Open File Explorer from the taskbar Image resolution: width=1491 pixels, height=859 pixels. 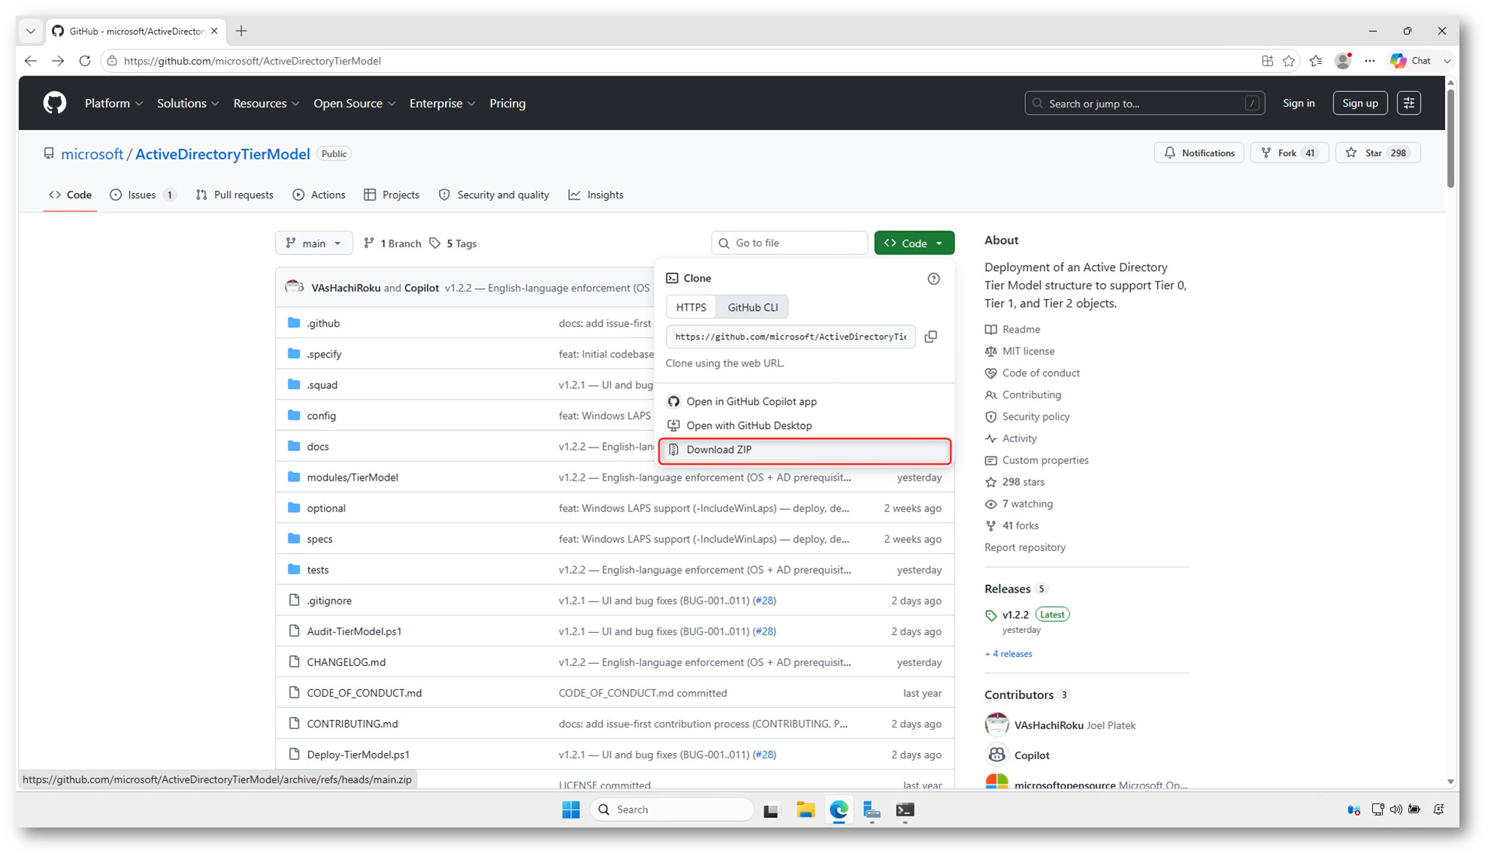[x=806, y=809]
